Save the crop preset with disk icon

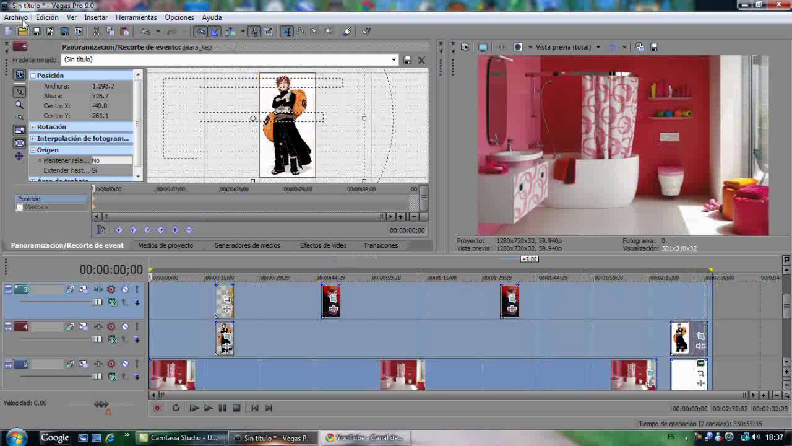(x=407, y=60)
